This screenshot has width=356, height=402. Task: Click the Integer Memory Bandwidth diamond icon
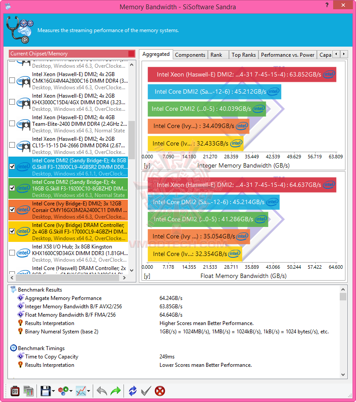[21, 307]
